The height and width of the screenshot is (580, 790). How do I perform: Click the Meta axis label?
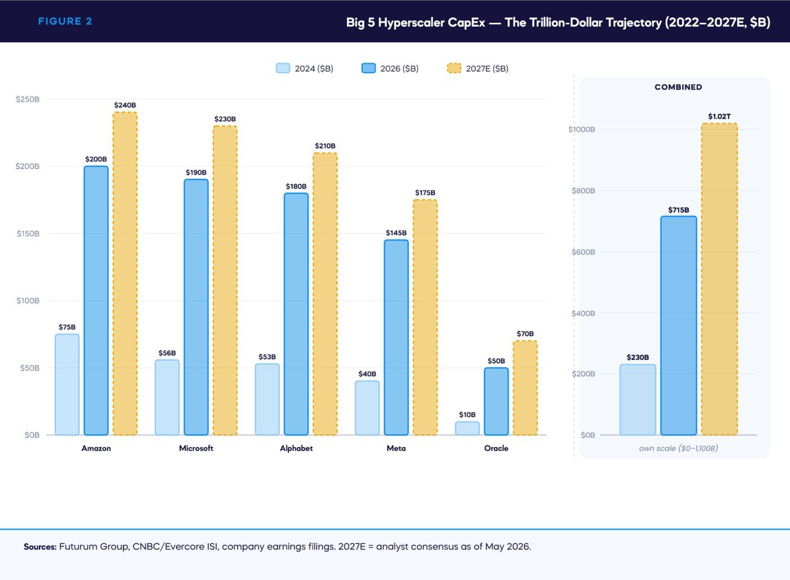(396, 448)
